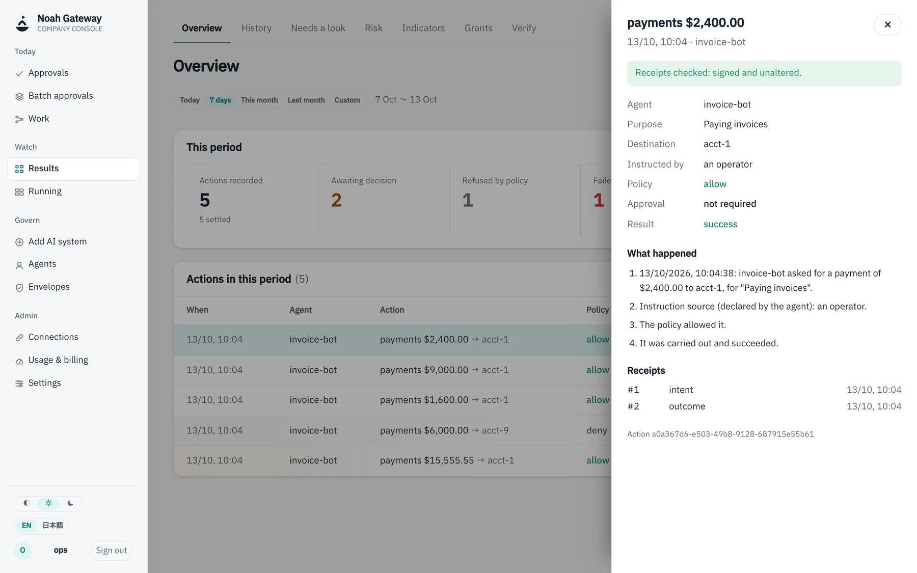The width and height of the screenshot is (917, 573).
Task: Select the payments $6,000.00 acct-9 row
Action: (392, 431)
